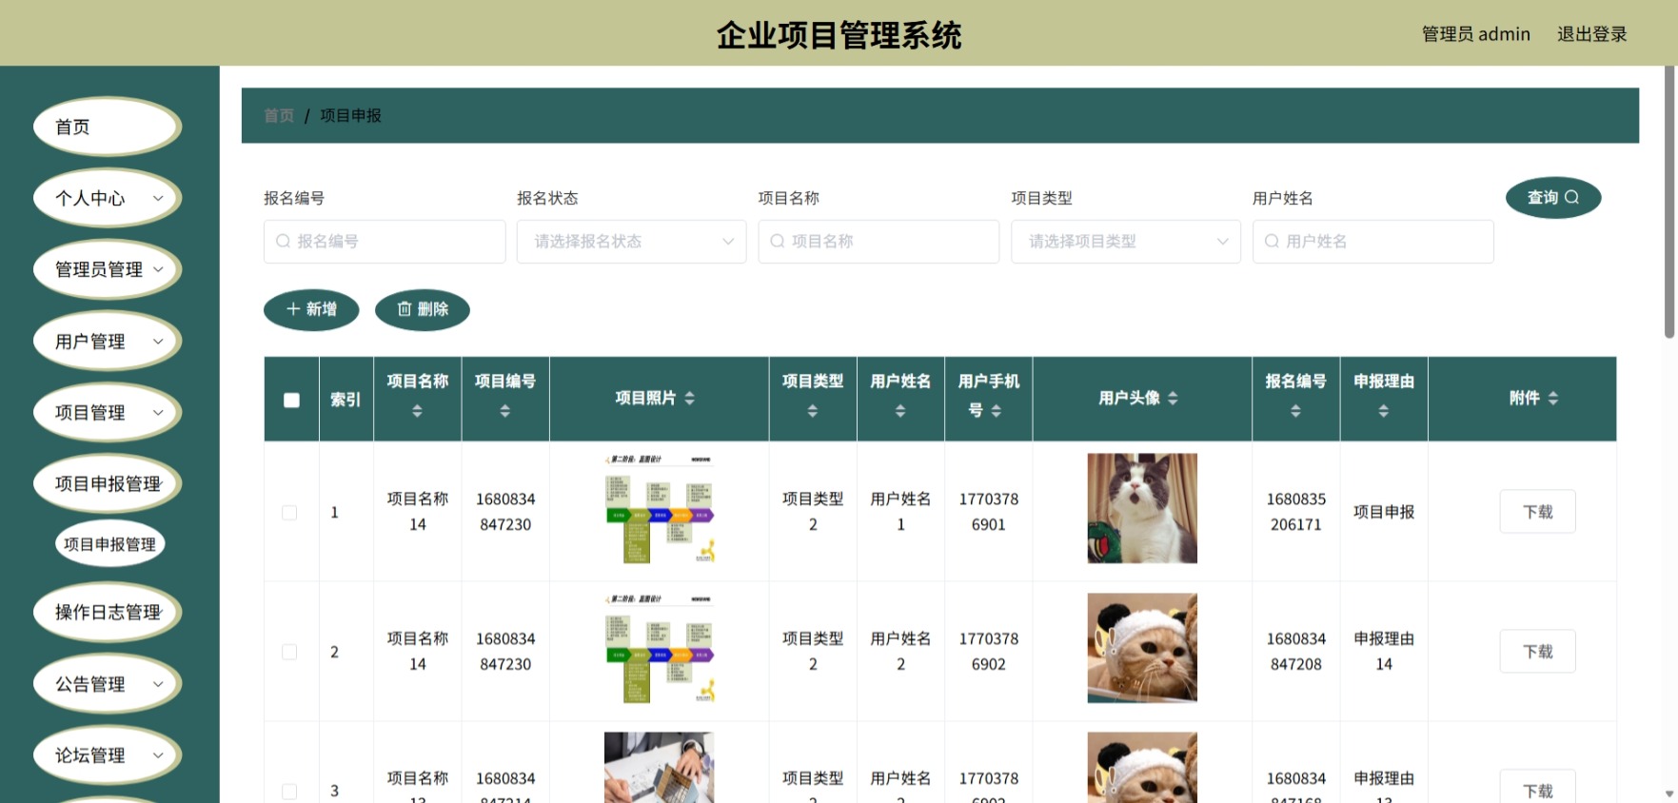
Task: Click the 退出登录 link
Action: click(x=1591, y=34)
